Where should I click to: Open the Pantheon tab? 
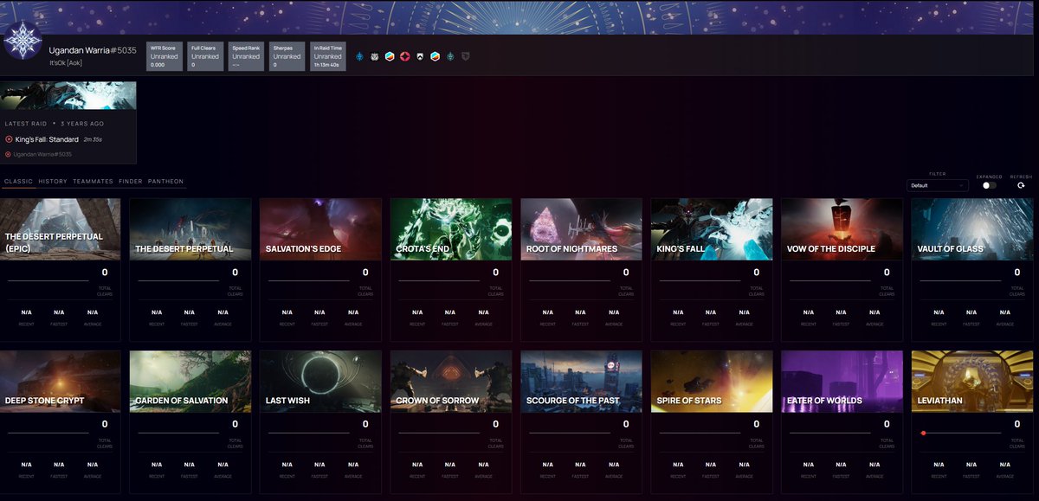[166, 182]
